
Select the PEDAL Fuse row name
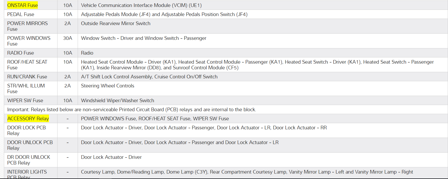[x=21, y=14]
